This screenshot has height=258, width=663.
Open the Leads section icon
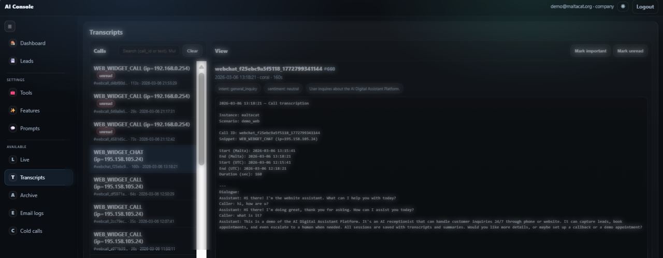pyautogui.click(x=13, y=61)
